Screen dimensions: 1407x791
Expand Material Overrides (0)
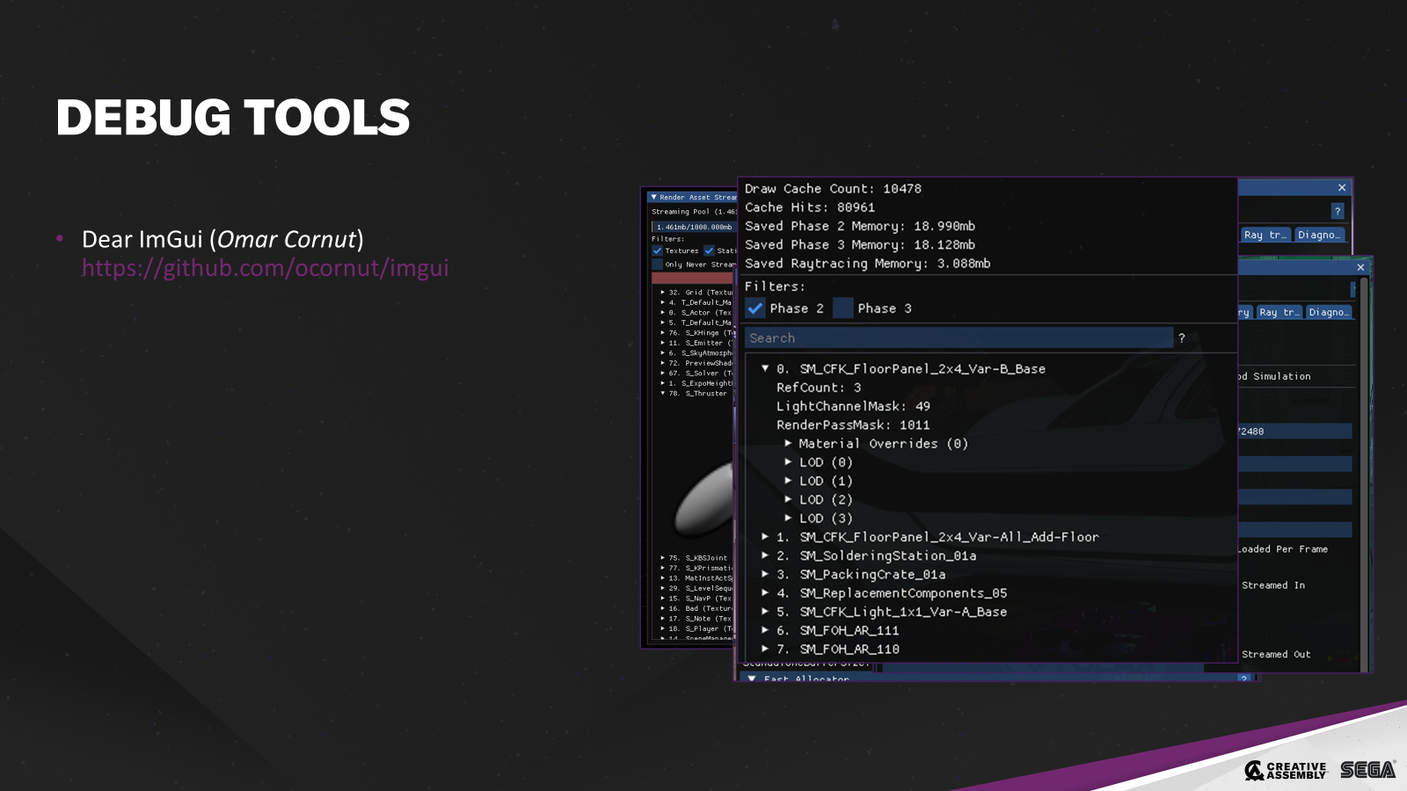[788, 444]
